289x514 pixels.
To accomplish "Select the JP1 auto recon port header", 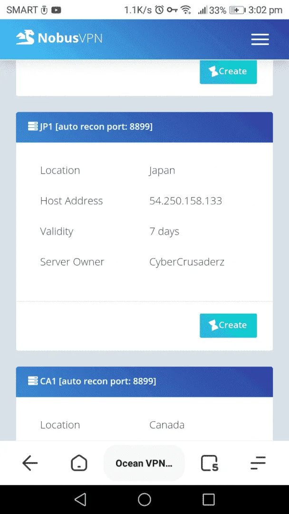I will (144, 127).
